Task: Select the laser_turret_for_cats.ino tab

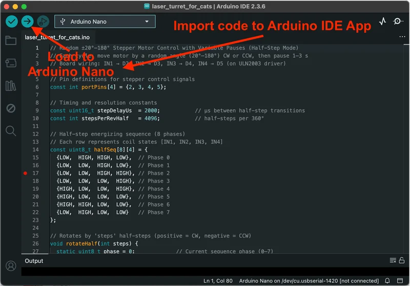Action: click(57, 37)
